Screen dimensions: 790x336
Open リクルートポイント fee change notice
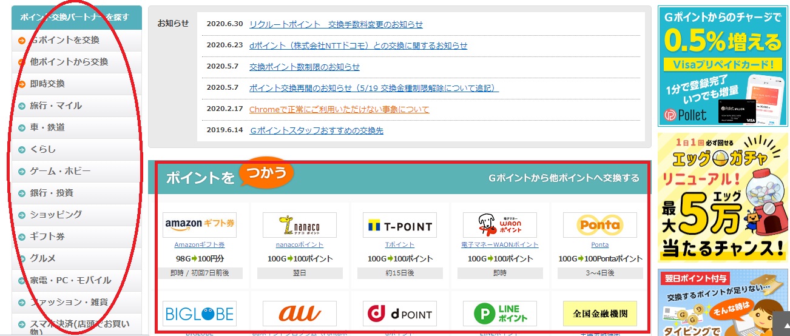coord(336,24)
